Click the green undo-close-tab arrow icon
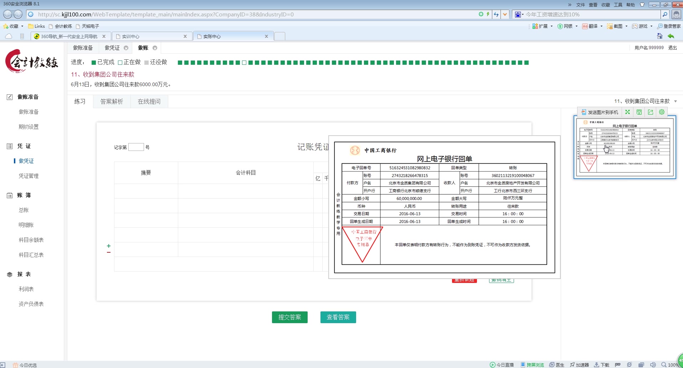This screenshot has width=683, height=368. [x=671, y=36]
